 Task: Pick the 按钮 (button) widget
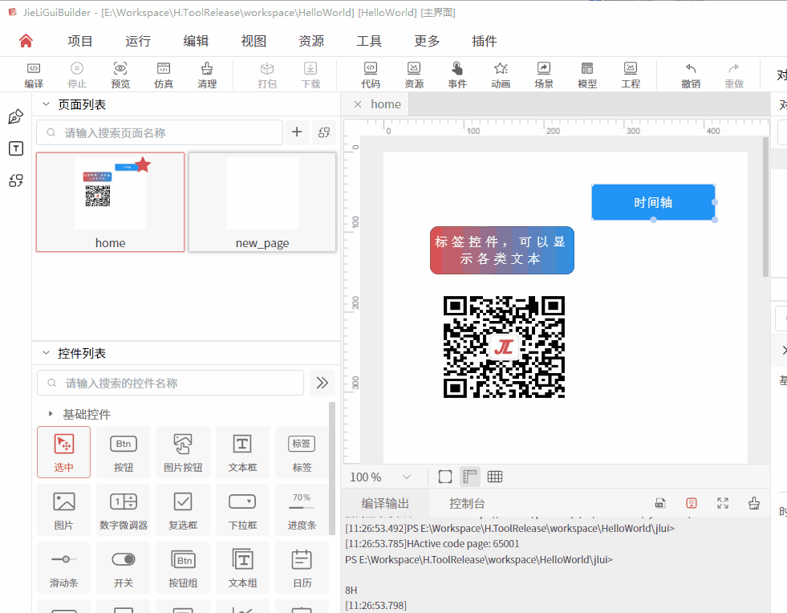[x=124, y=452]
